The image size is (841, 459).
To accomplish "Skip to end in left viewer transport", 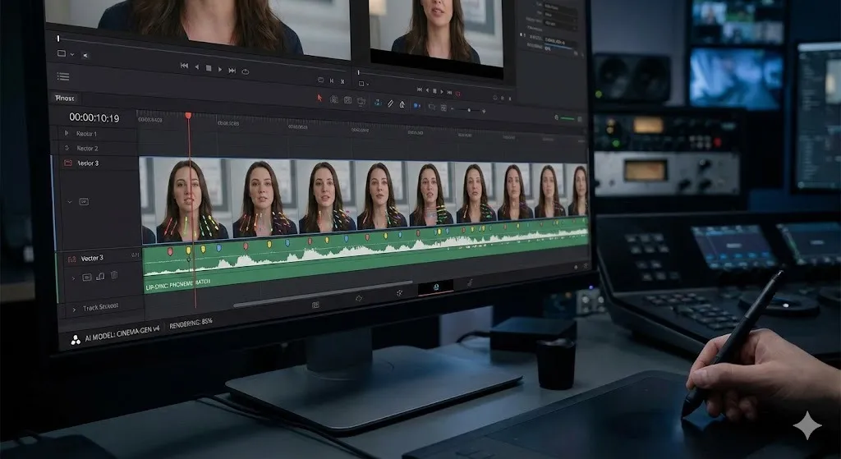I will [x=232, y=71].
